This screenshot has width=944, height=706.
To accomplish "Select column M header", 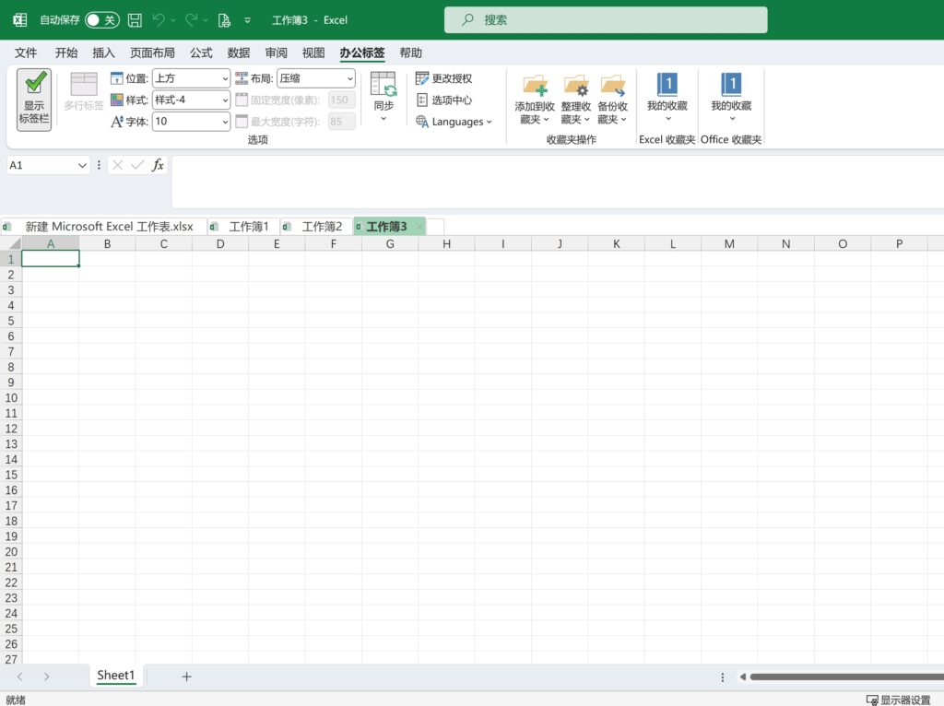I will (729, 243).
